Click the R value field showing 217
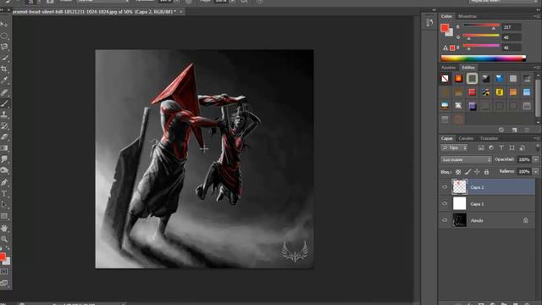 511,27
